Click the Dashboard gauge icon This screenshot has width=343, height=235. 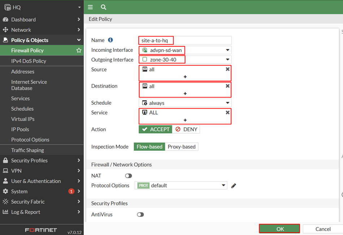(5, 20)
